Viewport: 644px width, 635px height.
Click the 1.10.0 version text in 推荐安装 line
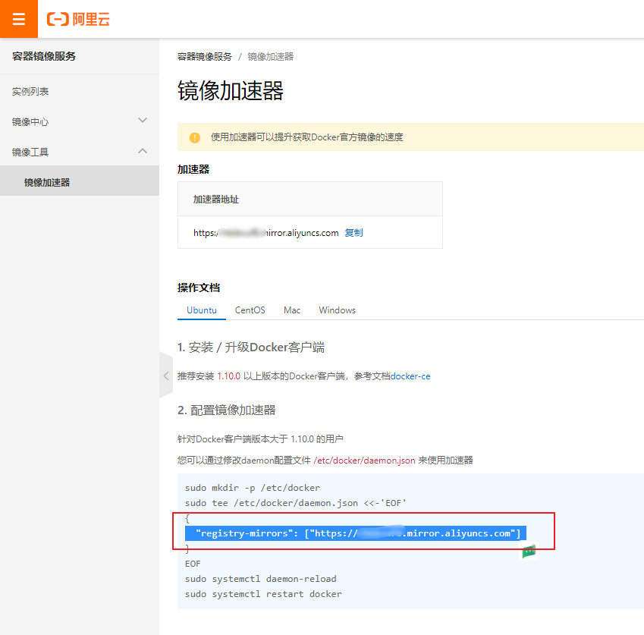pos(229,376)
